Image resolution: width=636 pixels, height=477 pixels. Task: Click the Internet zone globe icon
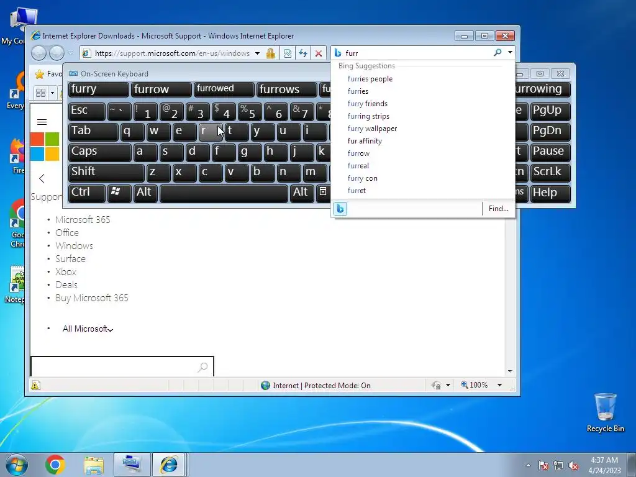(x=266, y=385)
